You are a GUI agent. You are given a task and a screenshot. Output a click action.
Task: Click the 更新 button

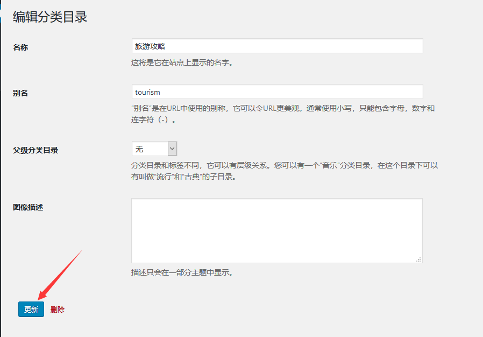[31, 310]
